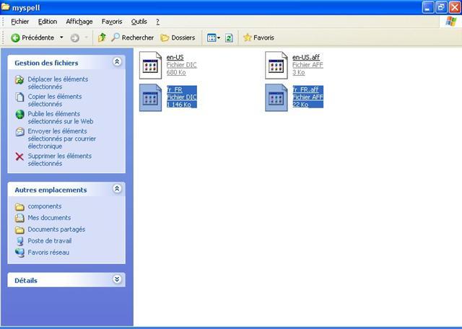The height and width of the screenshot is (329, 462).
Task: Click the green refresh sync toolbar icon
Action: coord(229,38)
